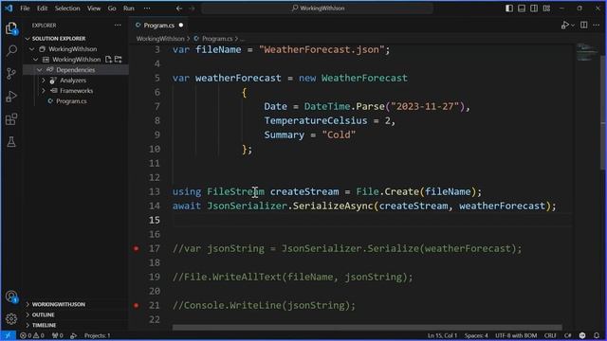607x341 pixels.
Task: Collapse the Dependencies node
Action: (x=40, y=70)
